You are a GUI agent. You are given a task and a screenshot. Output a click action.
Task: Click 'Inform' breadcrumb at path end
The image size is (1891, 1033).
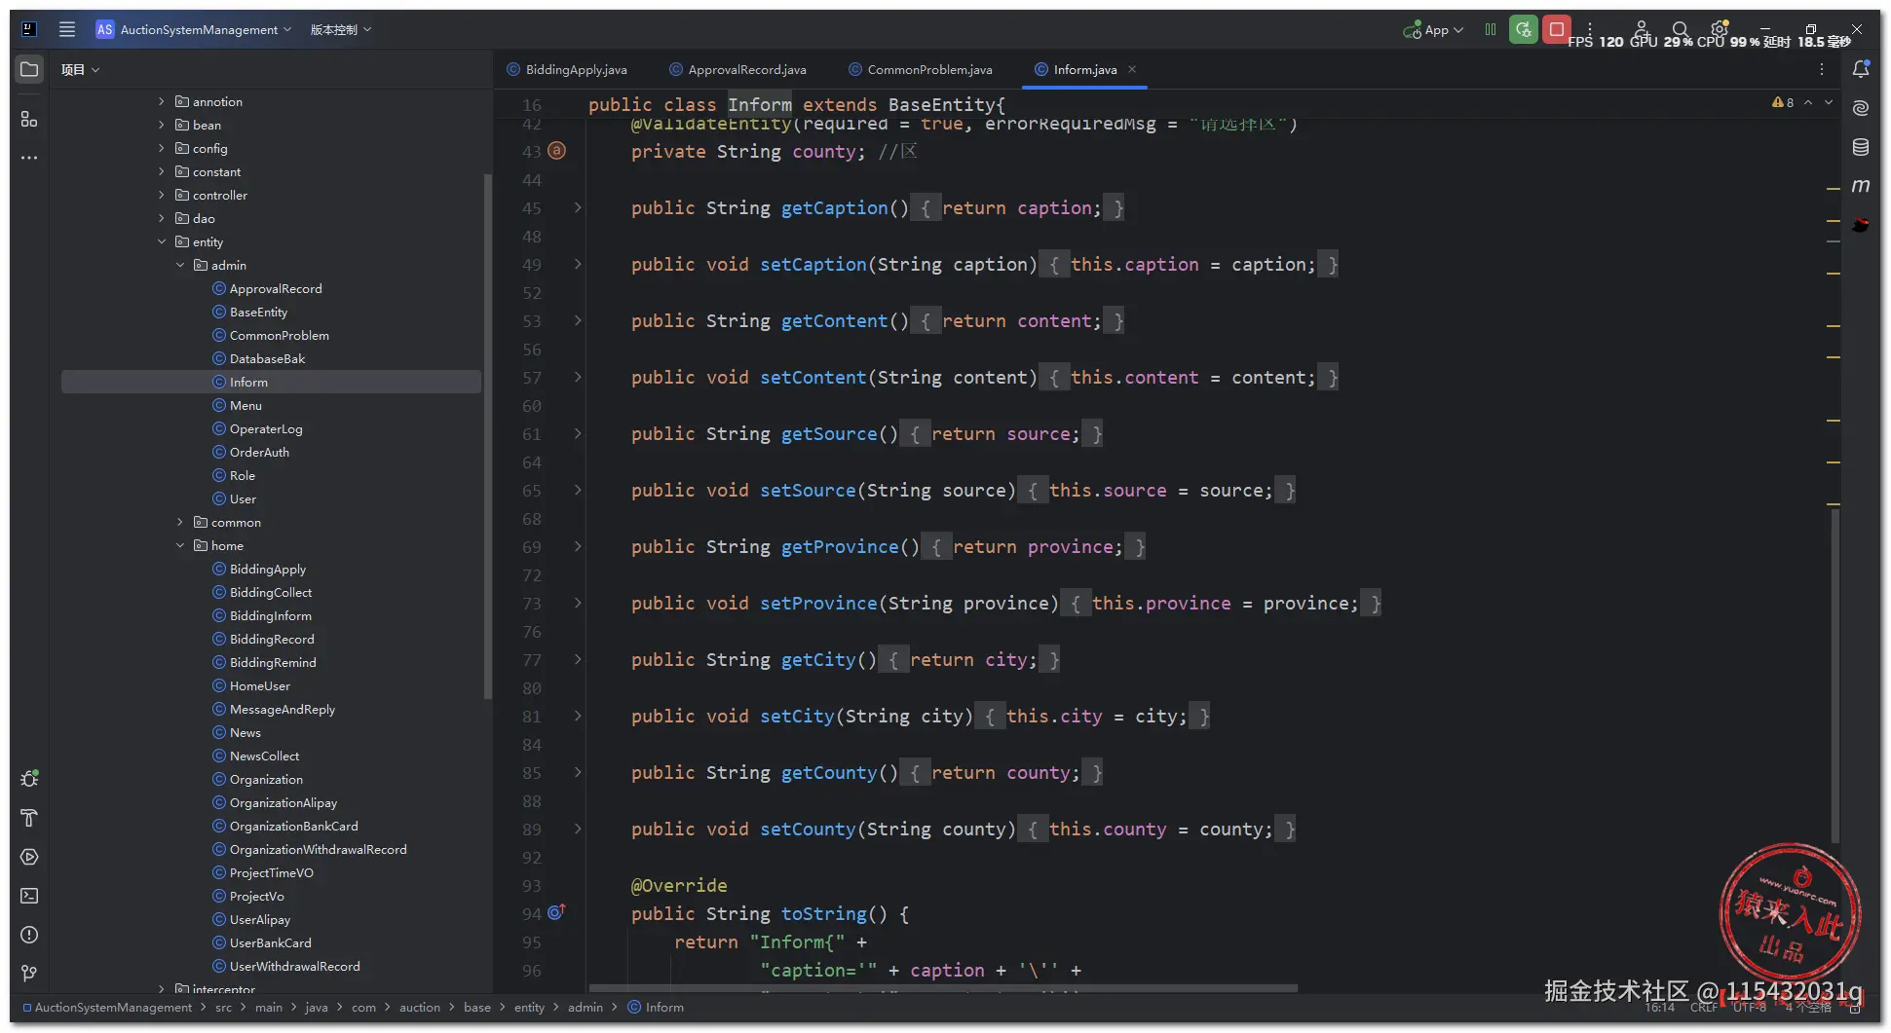point(656,1008)
